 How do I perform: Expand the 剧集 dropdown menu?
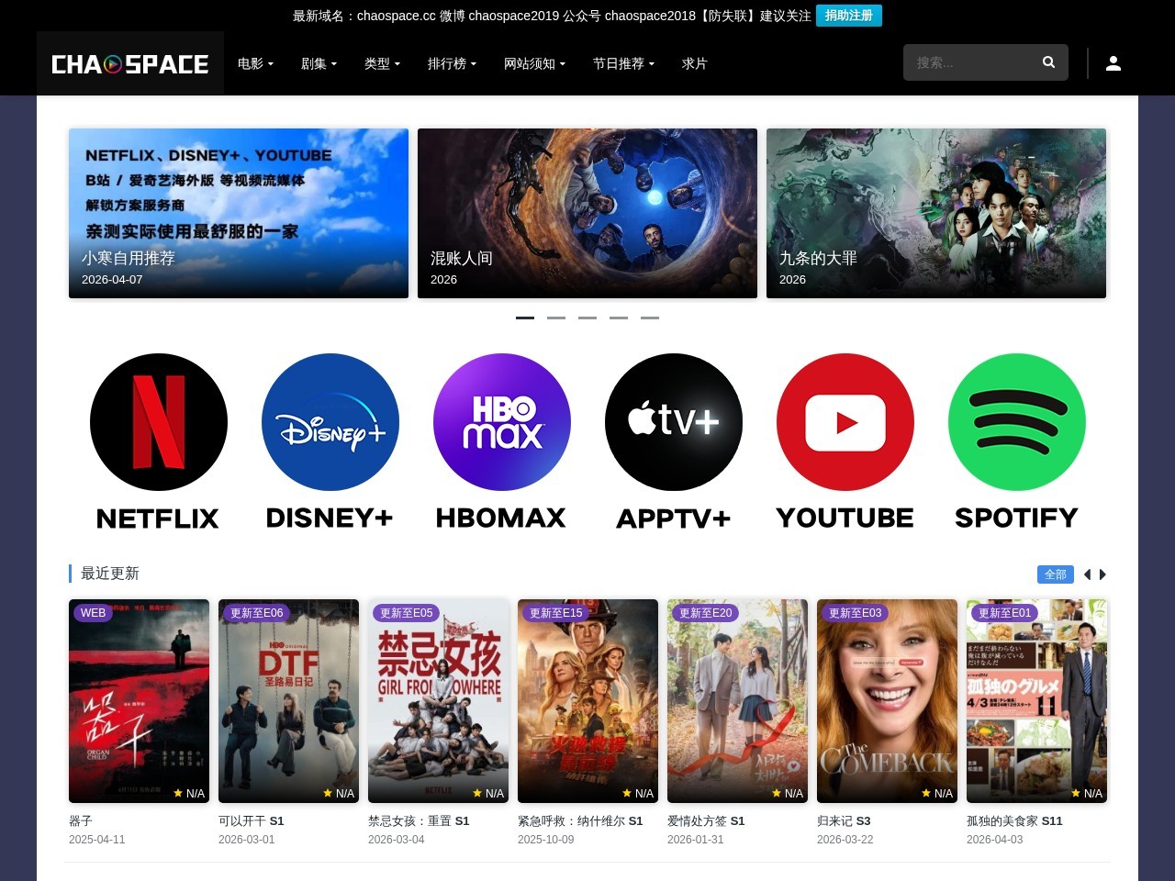coord(319,63)
